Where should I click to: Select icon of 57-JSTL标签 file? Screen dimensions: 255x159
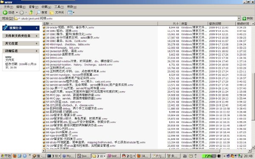(44, 102)
